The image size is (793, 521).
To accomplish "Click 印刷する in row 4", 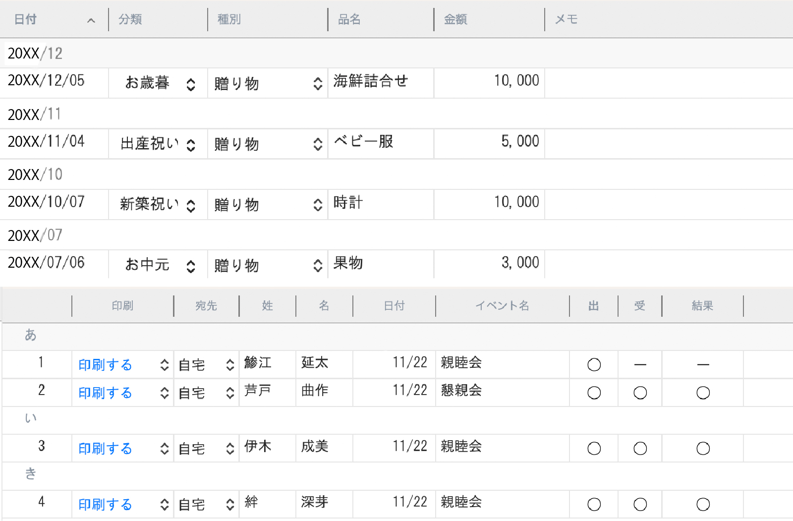I will [x=105, y=505].
